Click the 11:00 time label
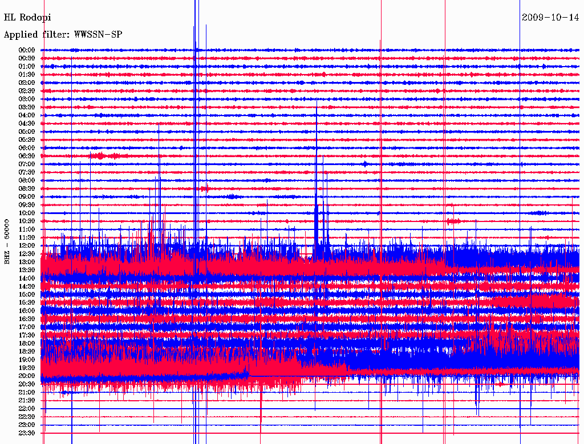 (27, 229)
